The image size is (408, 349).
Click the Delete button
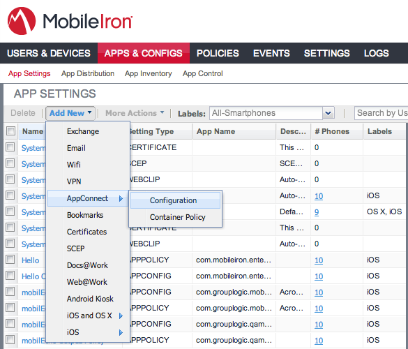(23, 113)
